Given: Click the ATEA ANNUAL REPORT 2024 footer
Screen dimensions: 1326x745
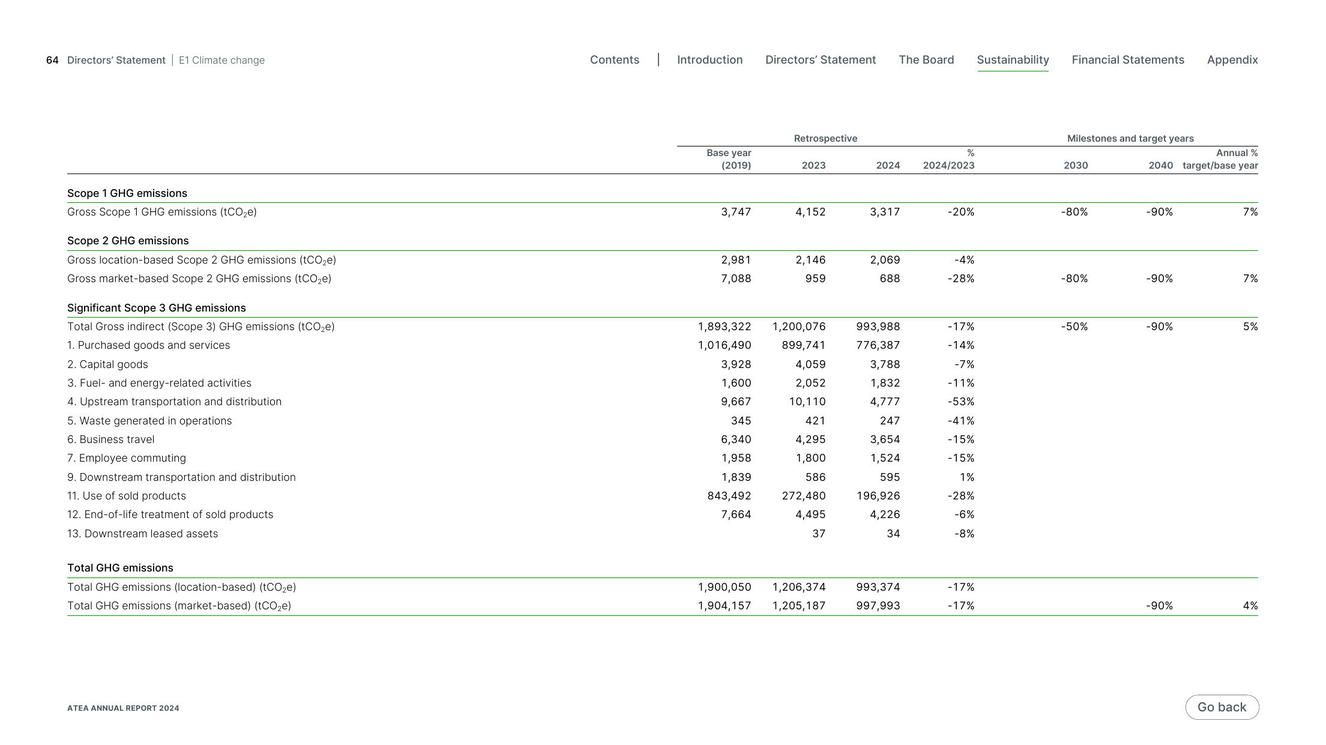Looking at the screenshot, I should pyautogui.click(x=123, y=708).
